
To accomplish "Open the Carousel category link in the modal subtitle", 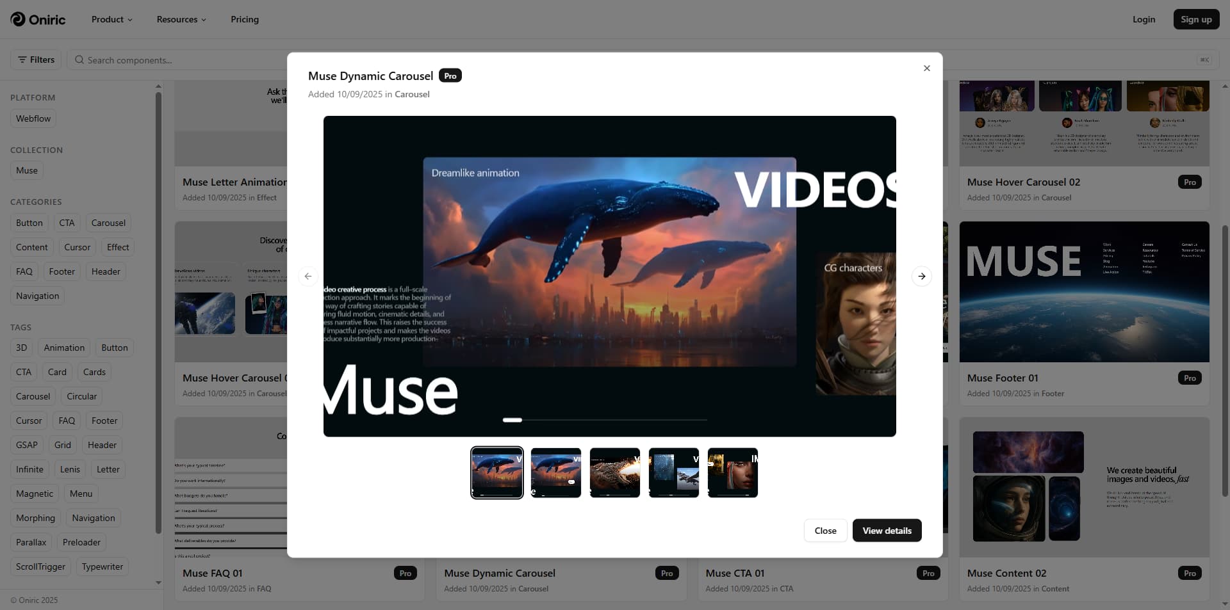I will [x=412, y=94].
